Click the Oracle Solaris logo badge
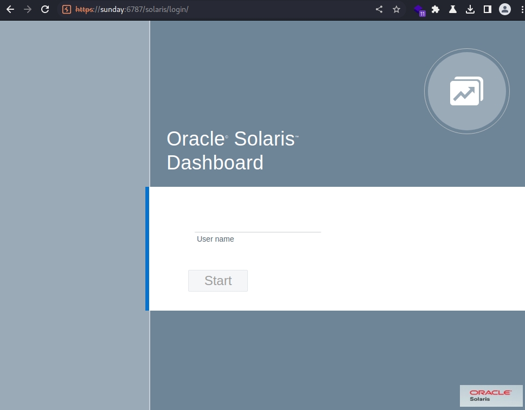This screenshot has width=525, height=410. (491, 395)
